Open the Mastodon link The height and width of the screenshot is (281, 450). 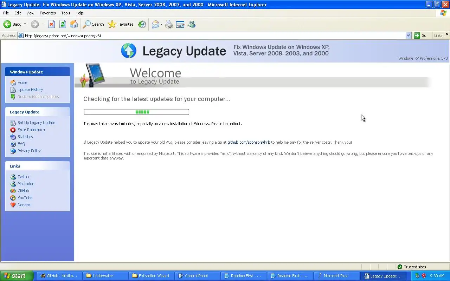(26, 184)
